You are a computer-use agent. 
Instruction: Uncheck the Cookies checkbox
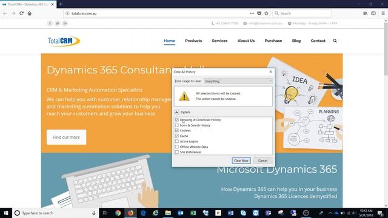[x=176, y=131]
